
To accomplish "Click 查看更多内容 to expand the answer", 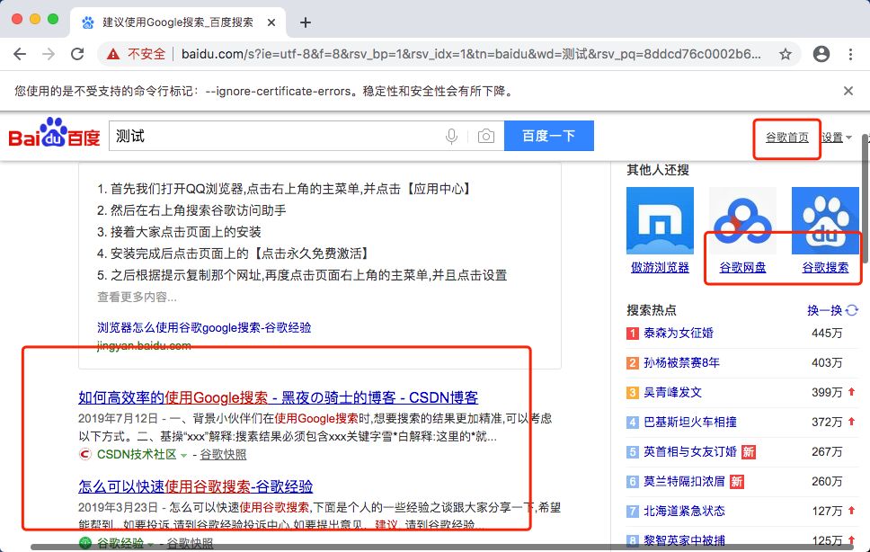I will pos(137,297).
